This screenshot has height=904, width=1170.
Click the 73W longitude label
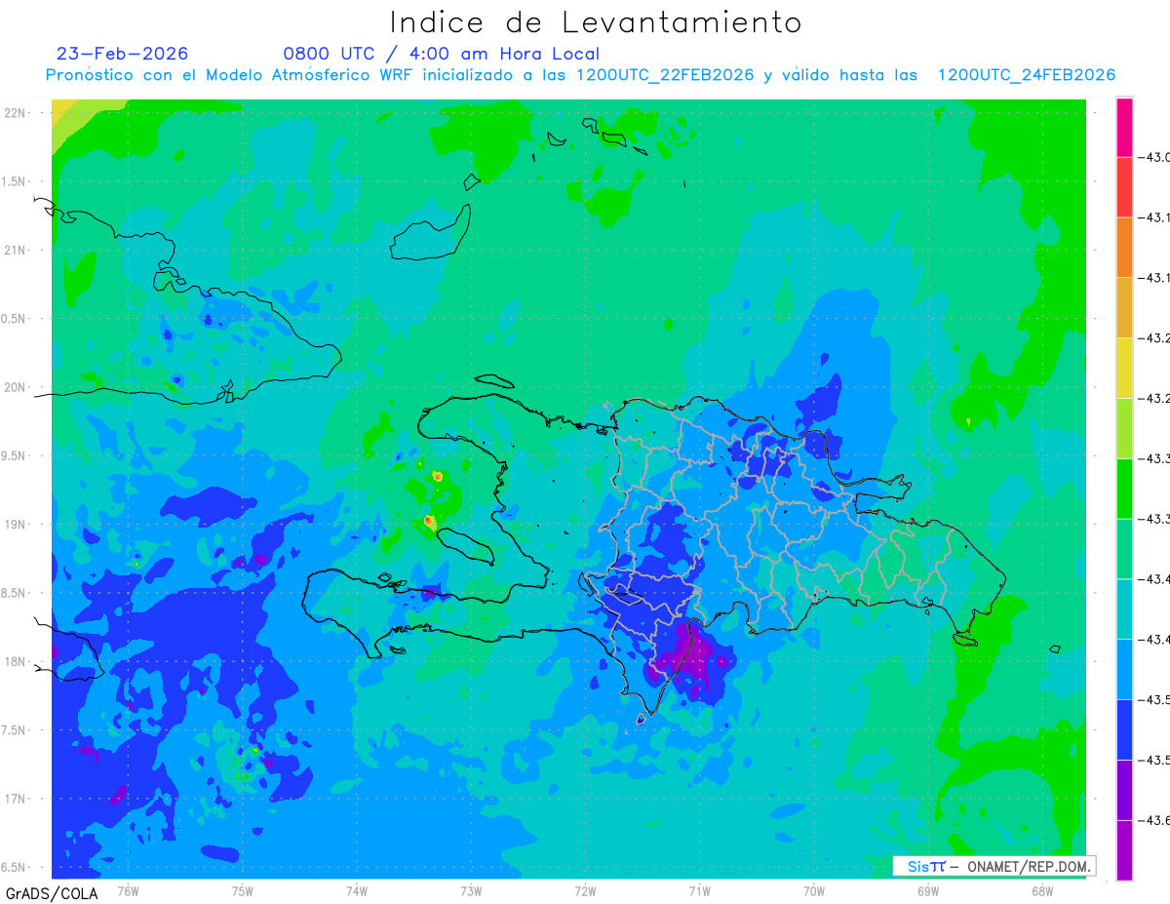tap(471, 890)
